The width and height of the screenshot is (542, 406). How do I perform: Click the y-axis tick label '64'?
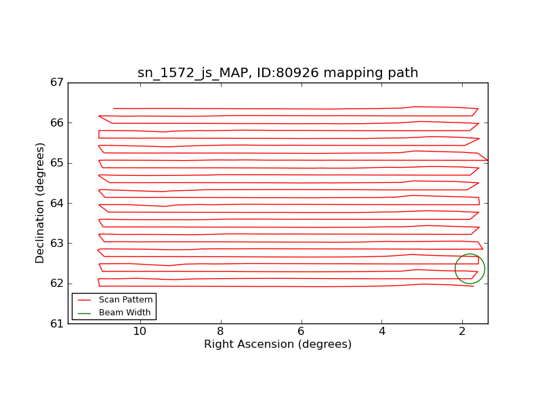[x=57, y=204]
